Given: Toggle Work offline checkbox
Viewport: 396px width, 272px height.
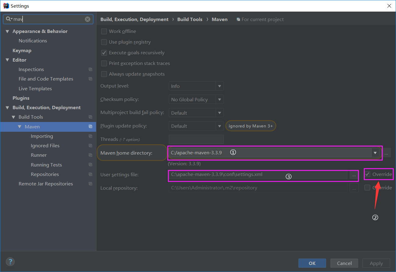Looking at the screenshot, I should point(104,31).
